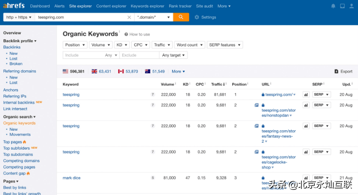Open Alerts in top navigation

pyautogui.click(x=59, y=6)
